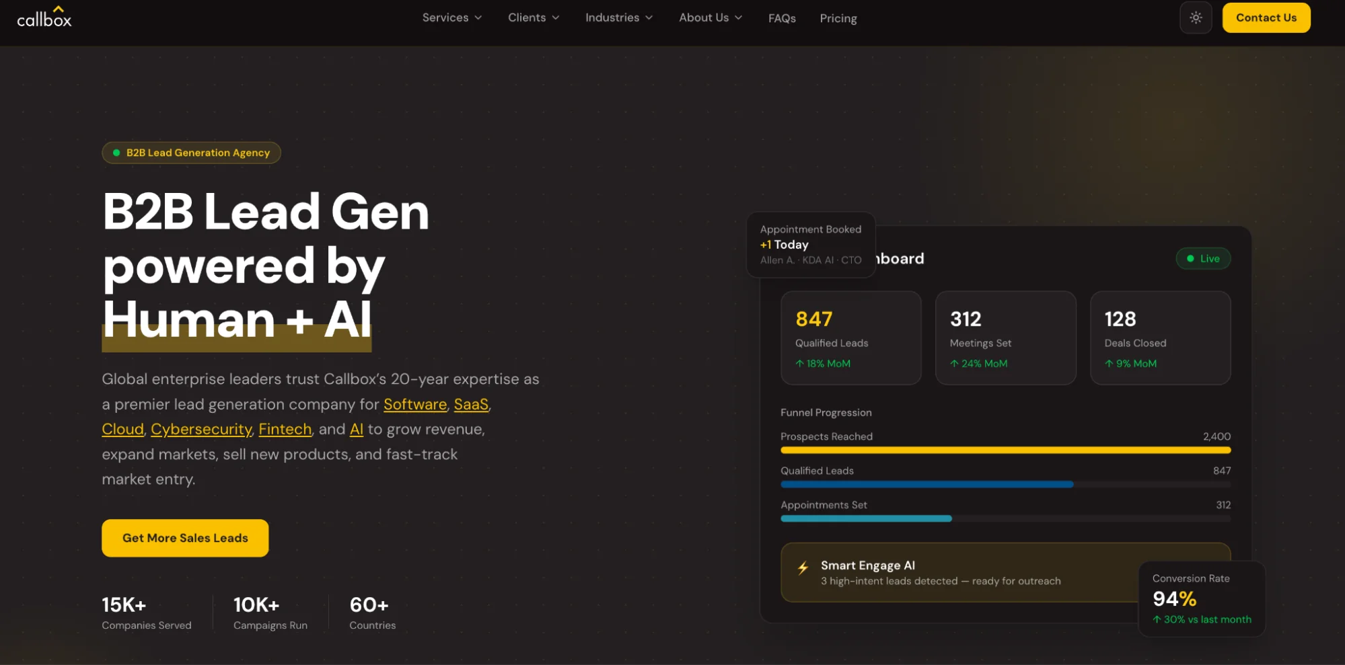Click the '18% MoM' growth indicator

tap(823, 364)
